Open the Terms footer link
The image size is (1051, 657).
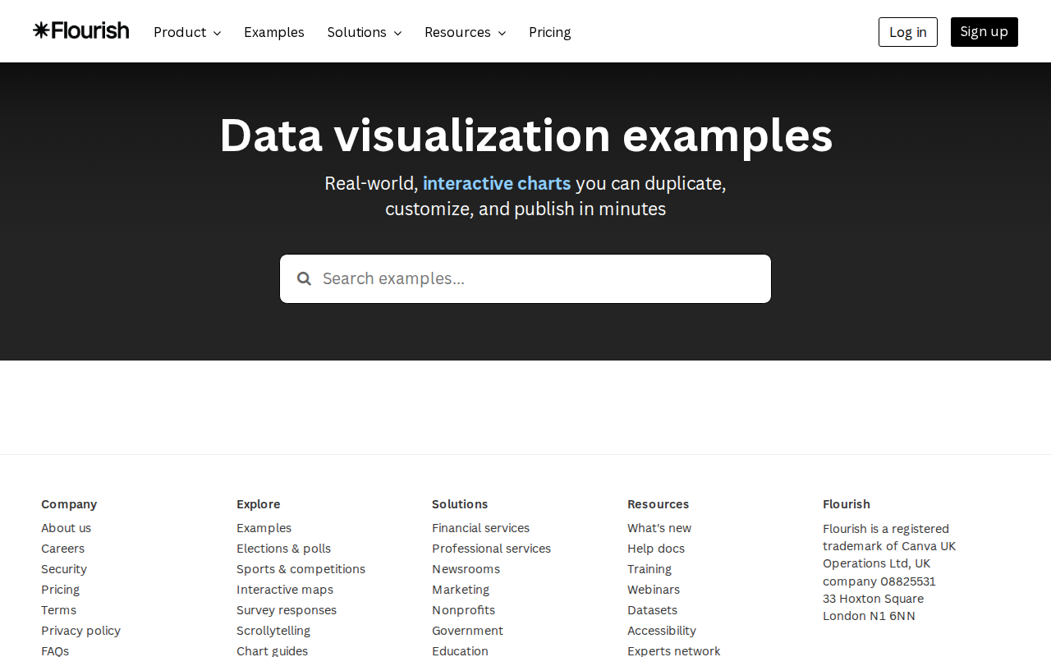(x=59, y=610)
